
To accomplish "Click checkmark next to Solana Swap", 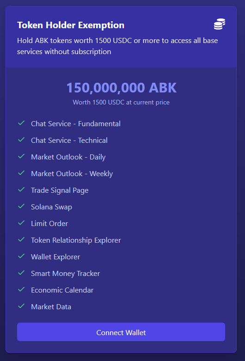I will pos(21,206).
